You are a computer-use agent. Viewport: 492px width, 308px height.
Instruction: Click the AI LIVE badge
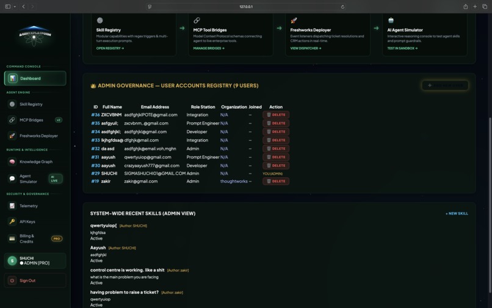tap(55, 178)
